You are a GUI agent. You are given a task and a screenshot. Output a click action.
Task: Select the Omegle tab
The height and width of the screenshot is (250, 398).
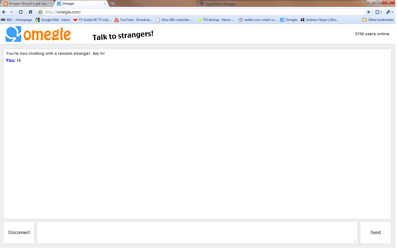pyautogui.click(x=81, y=4)
